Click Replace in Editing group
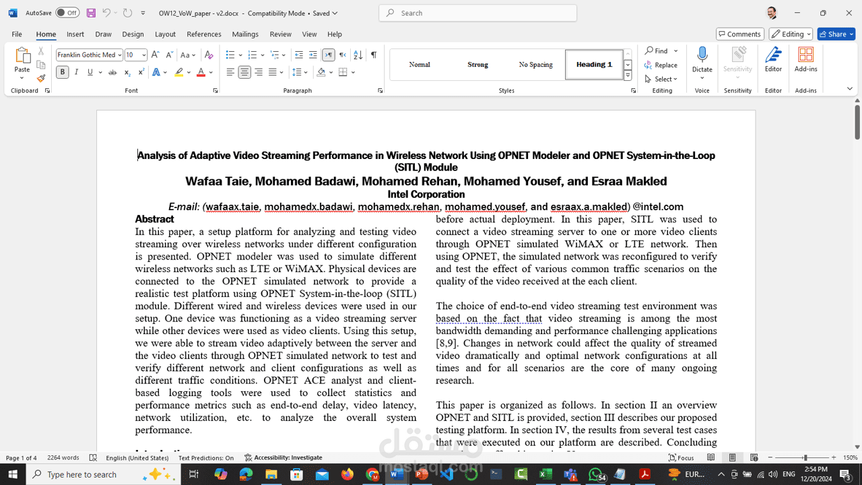 pyautogui.click(x=661, y=65)
